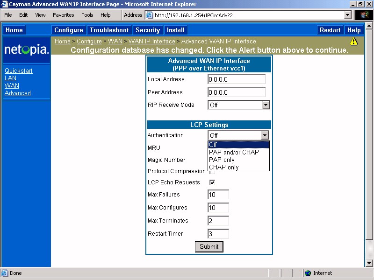The height and width of the screenshot is (280, 374).
Task: Open the address bar URL dropdown
Action: (347, 15)
